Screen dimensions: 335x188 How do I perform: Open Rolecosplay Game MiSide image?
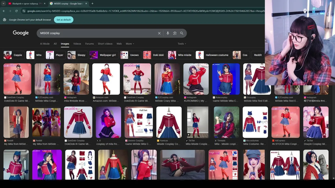pos(226,79)
